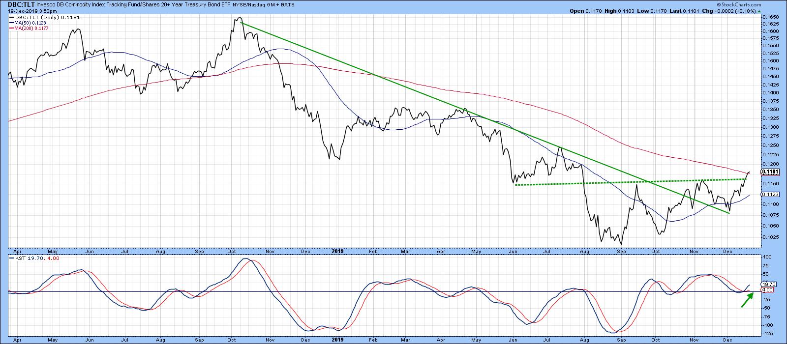Click the 0.1075 price axis label
Viewport: 787px width, 344px height.
coord(770,214)
